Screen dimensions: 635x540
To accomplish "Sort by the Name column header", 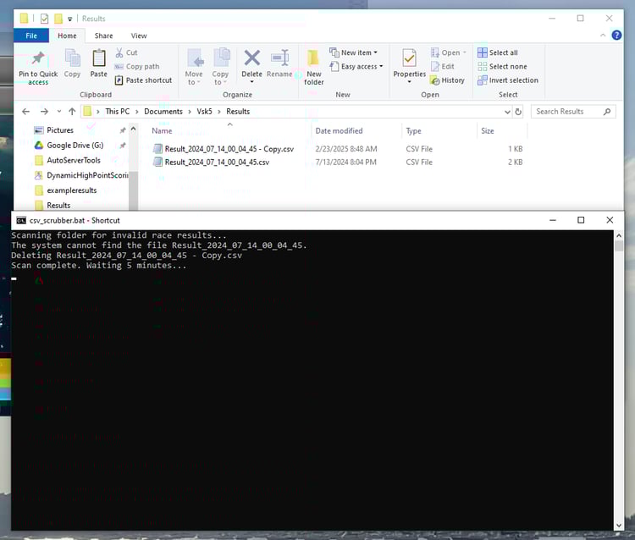I will 229,130.
